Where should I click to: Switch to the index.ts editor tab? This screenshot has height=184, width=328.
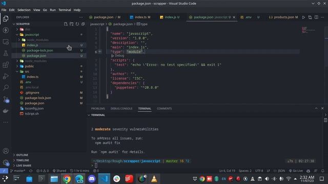[x=140, y=17]
